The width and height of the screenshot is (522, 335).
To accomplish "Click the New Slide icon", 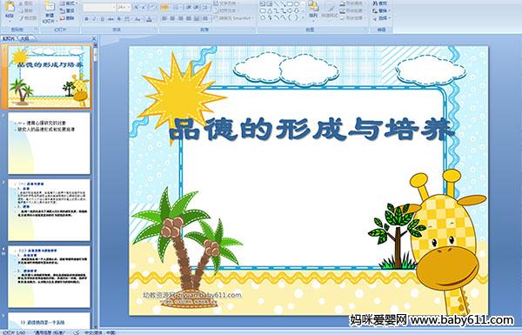I will (x=50, y=7).
